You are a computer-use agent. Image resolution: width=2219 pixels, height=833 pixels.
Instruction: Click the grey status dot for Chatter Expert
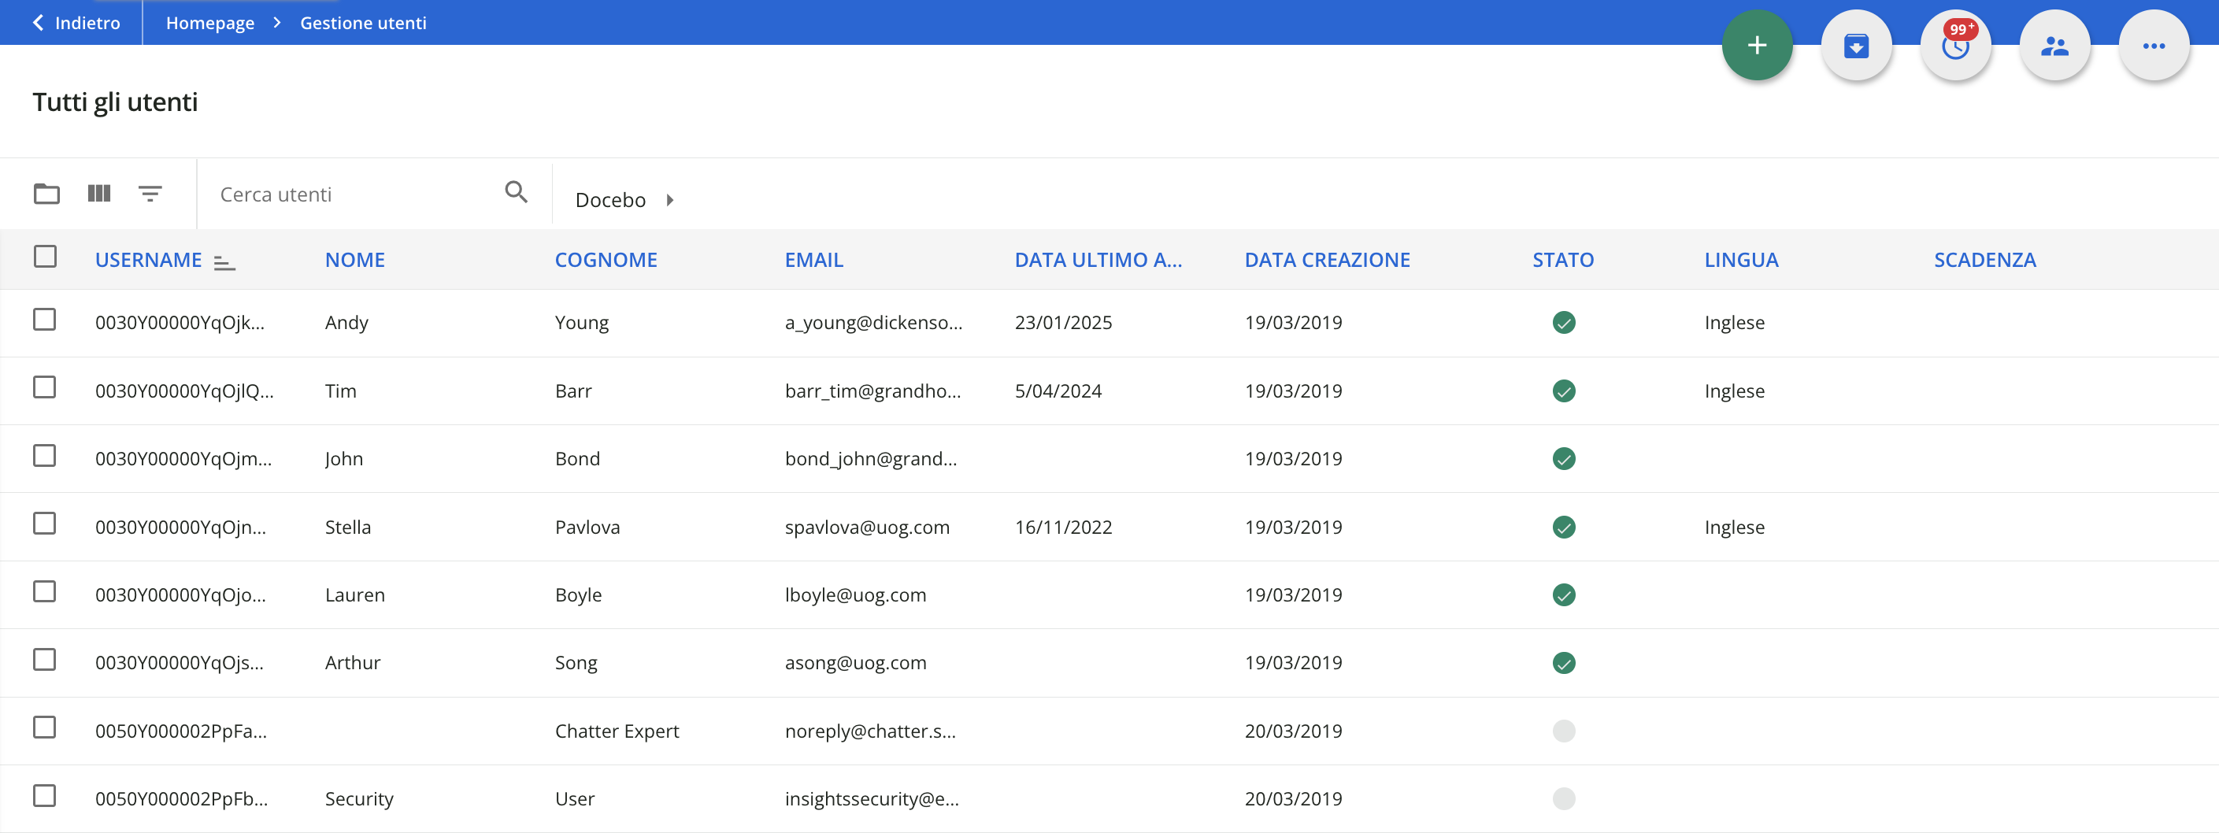point(1564,731)
